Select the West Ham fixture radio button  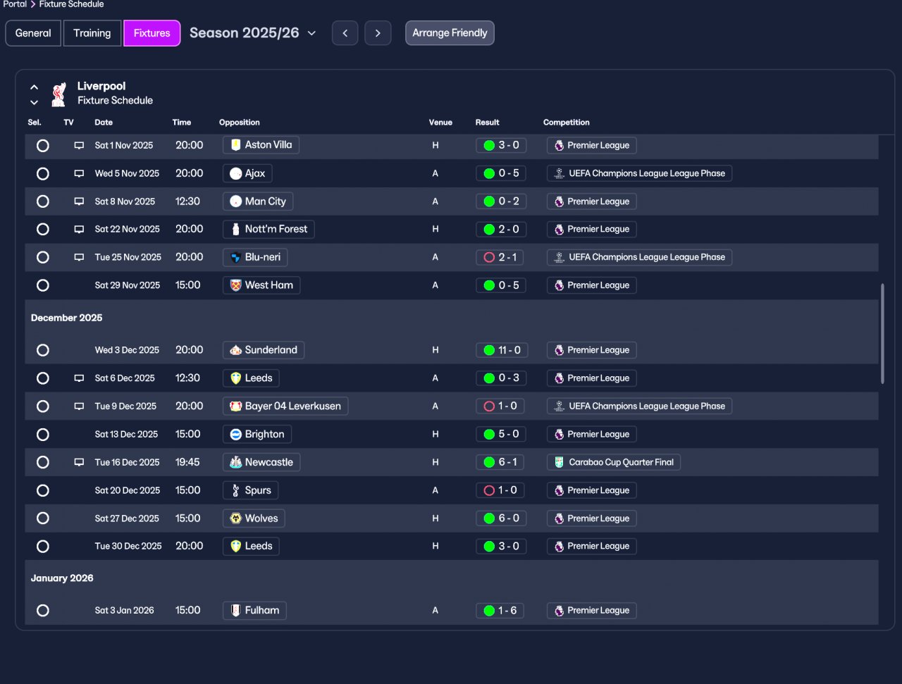click(x=43, y=285)
